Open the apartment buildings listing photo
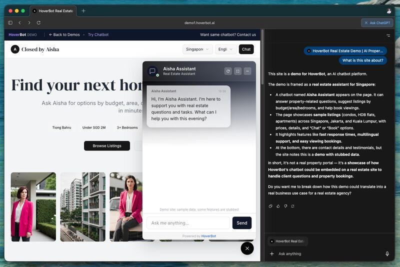 82,207
